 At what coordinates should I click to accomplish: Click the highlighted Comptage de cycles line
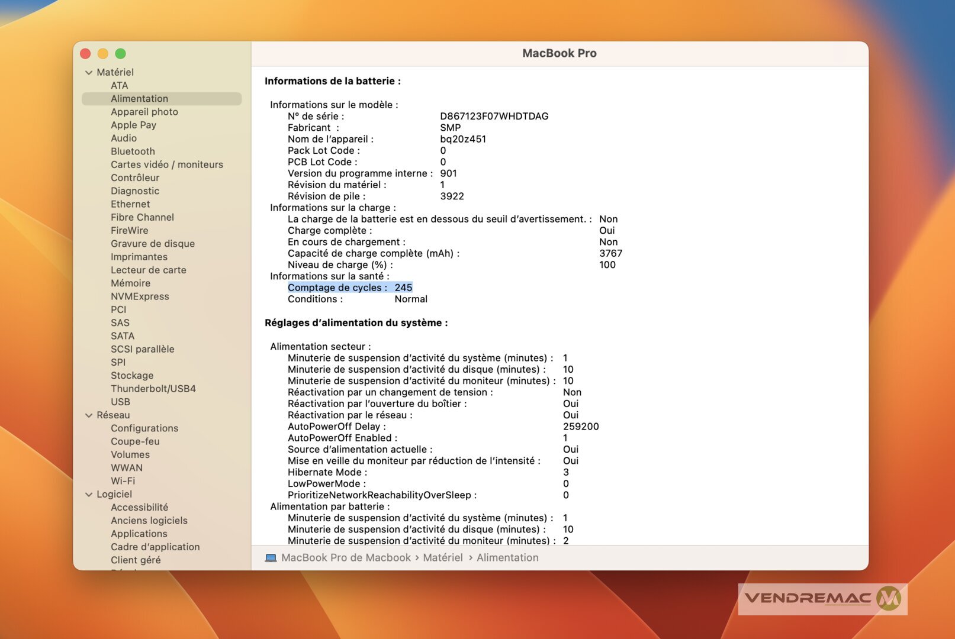[349, 288]
